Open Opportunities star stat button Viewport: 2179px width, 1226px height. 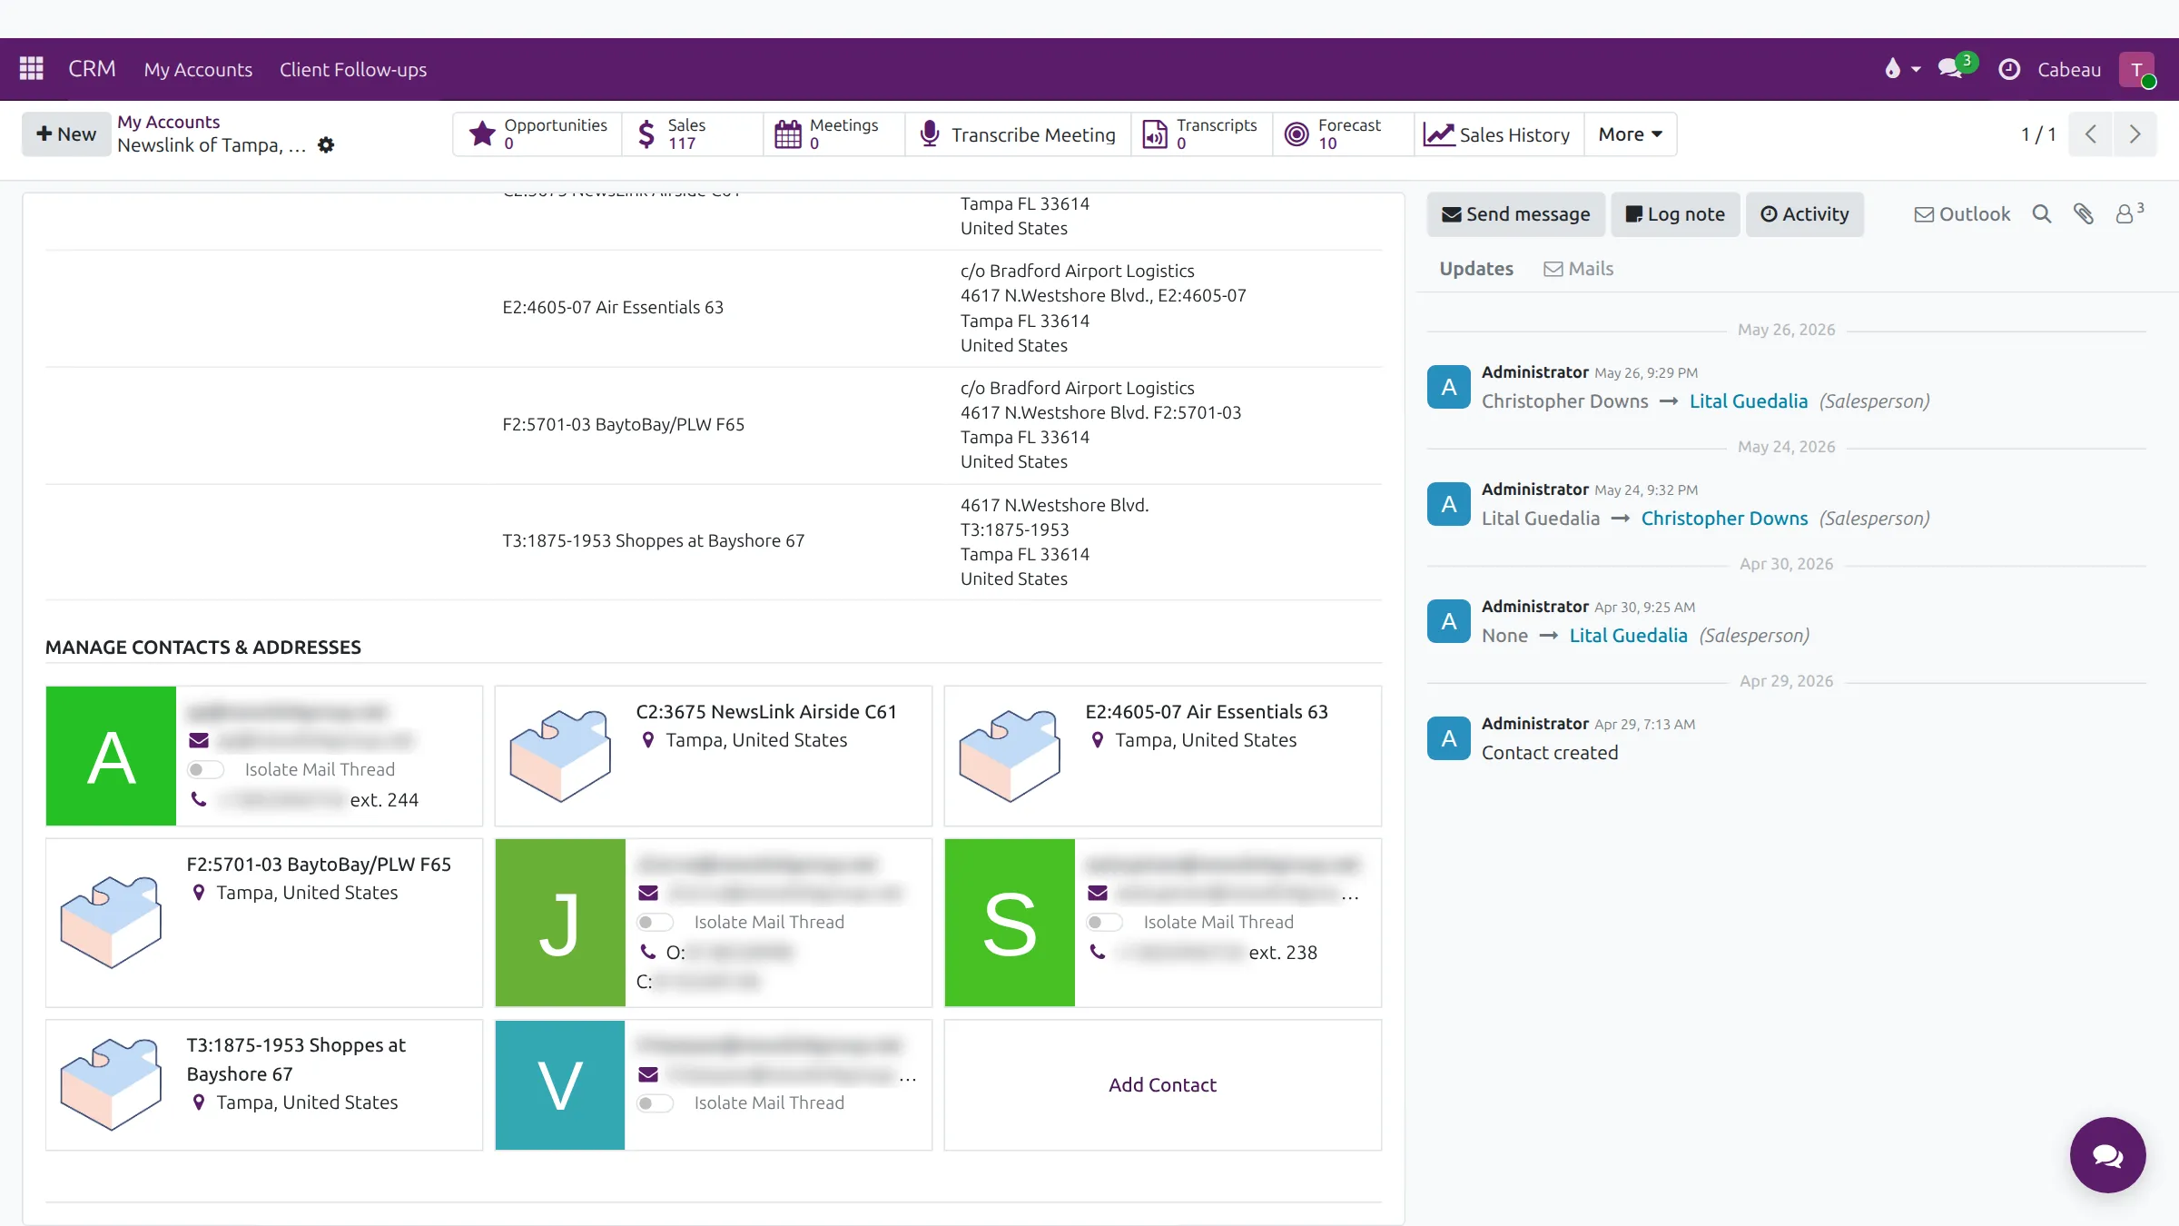click(x=537, y=134)
